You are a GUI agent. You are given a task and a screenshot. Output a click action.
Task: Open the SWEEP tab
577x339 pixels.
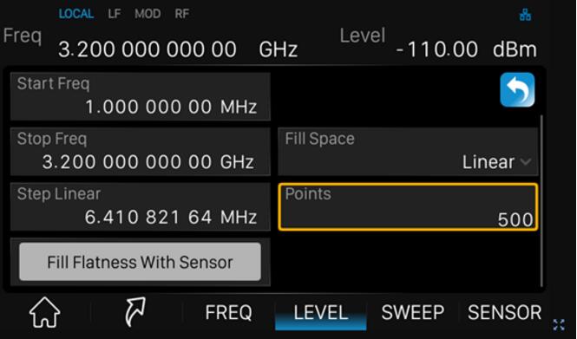pos(413,312)
